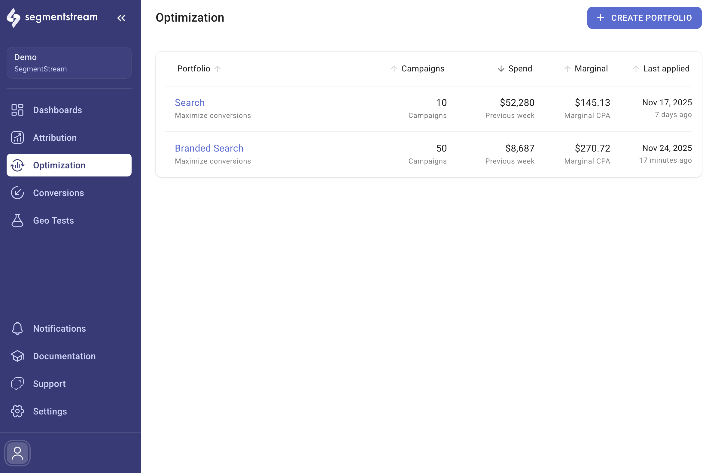Sort by Last applied date
This screenshot has width=715, height=473.
(x=636, y=69)
